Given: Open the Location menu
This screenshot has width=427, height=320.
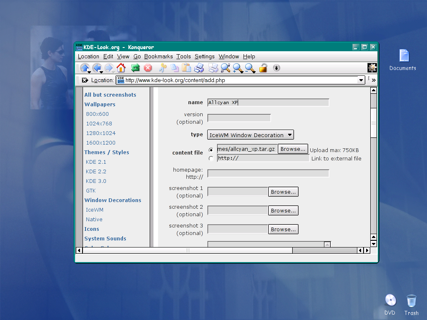Looking at the screenshot, I should (x=88, y=57).
